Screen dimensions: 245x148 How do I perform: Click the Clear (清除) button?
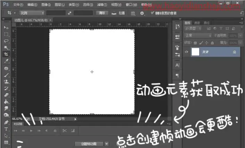(x=102, y=13)
